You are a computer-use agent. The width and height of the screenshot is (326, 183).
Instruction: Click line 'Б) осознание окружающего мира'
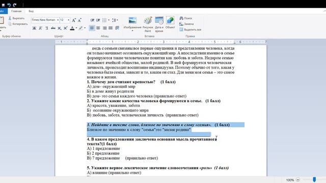[x=118, y=110]
